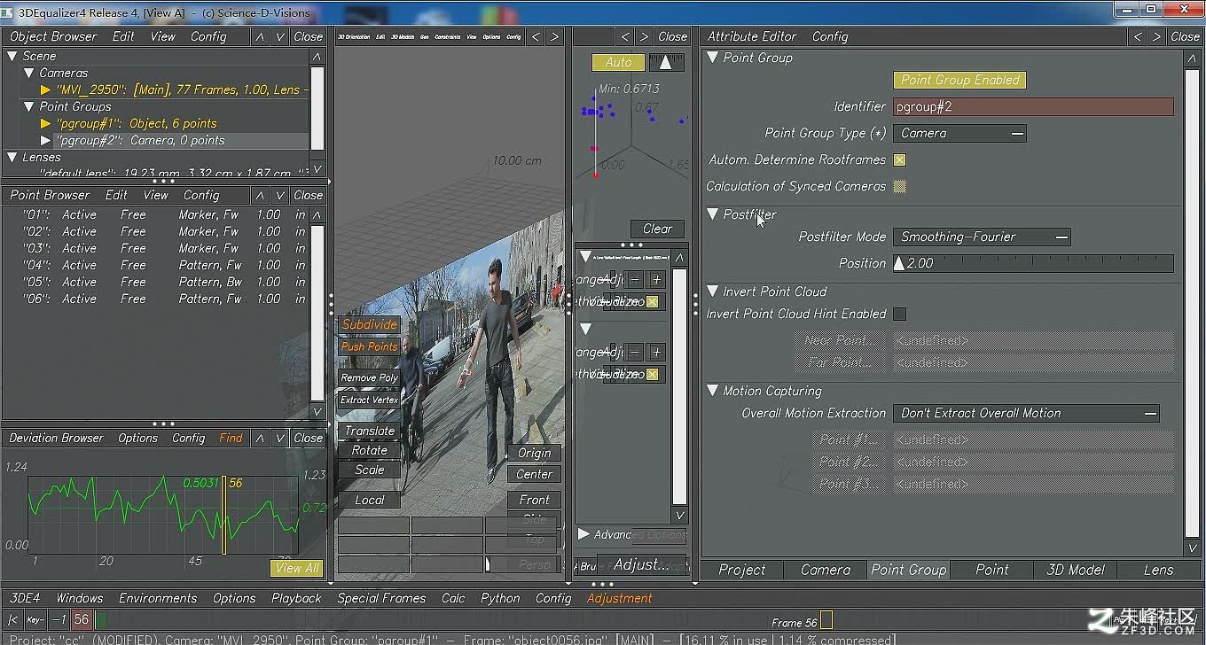
Task: Toggle Point Group Enabled button
Action: tap(960, 80)
